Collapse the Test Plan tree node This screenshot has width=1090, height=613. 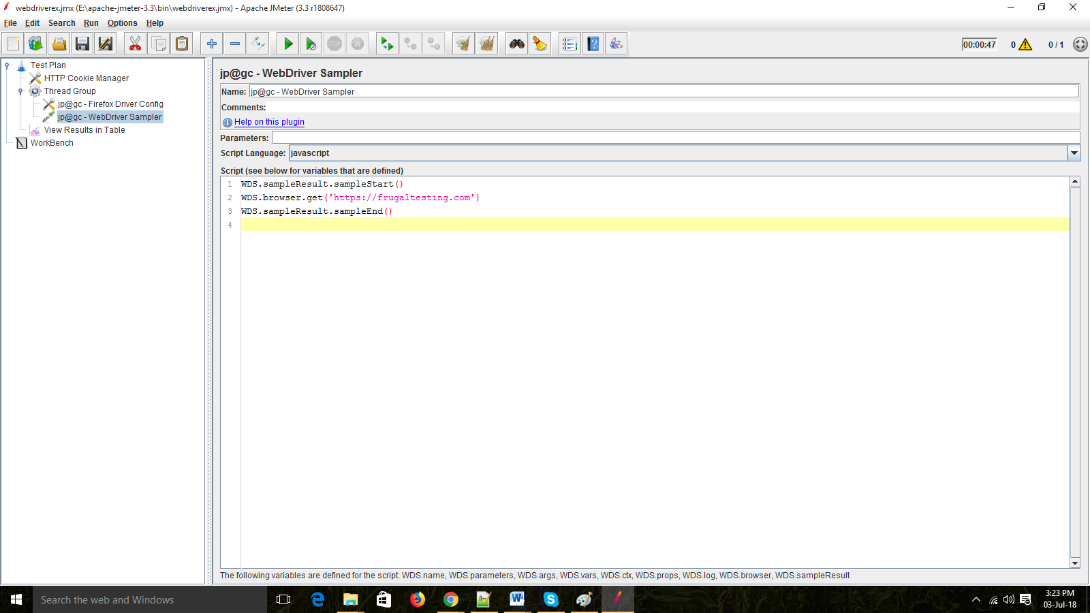pyautogui.click(x=7, y=65)
